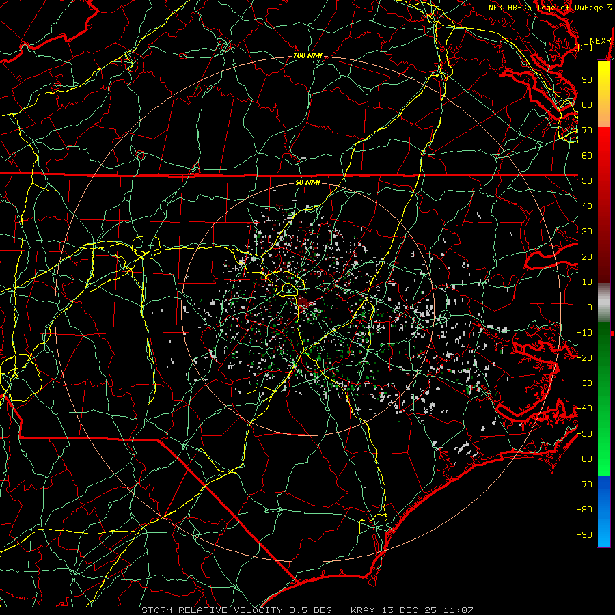This screenshot has width=615, height=615.
Task: Select the 20 knot scale label
Action: (587, 257)
